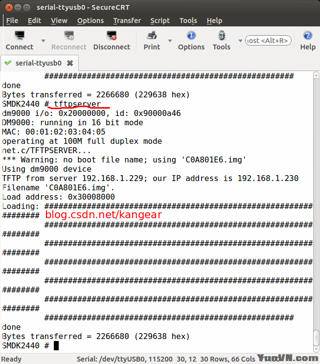Click the window close button
The height and width of the screenshot is (364, 320).
(x=9, y=8)
